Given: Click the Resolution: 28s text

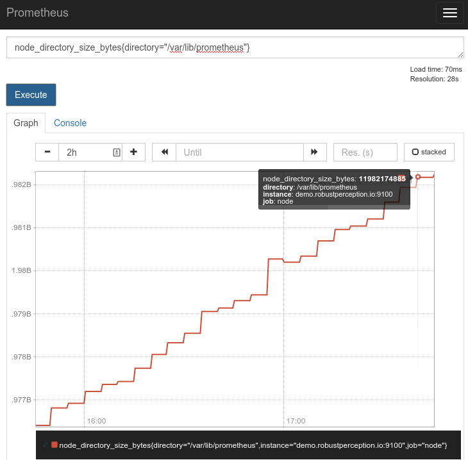Looking at the screenshot, I should 434,79.
